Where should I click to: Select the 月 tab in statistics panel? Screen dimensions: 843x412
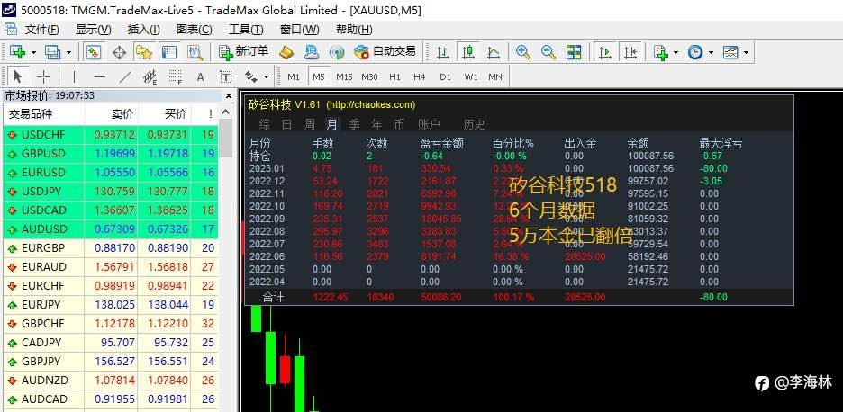click(332, 125)
